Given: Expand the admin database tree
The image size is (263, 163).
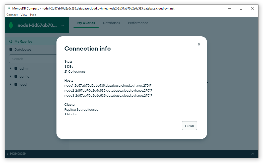Looking at the screenshot, I should tap(10, 68).
